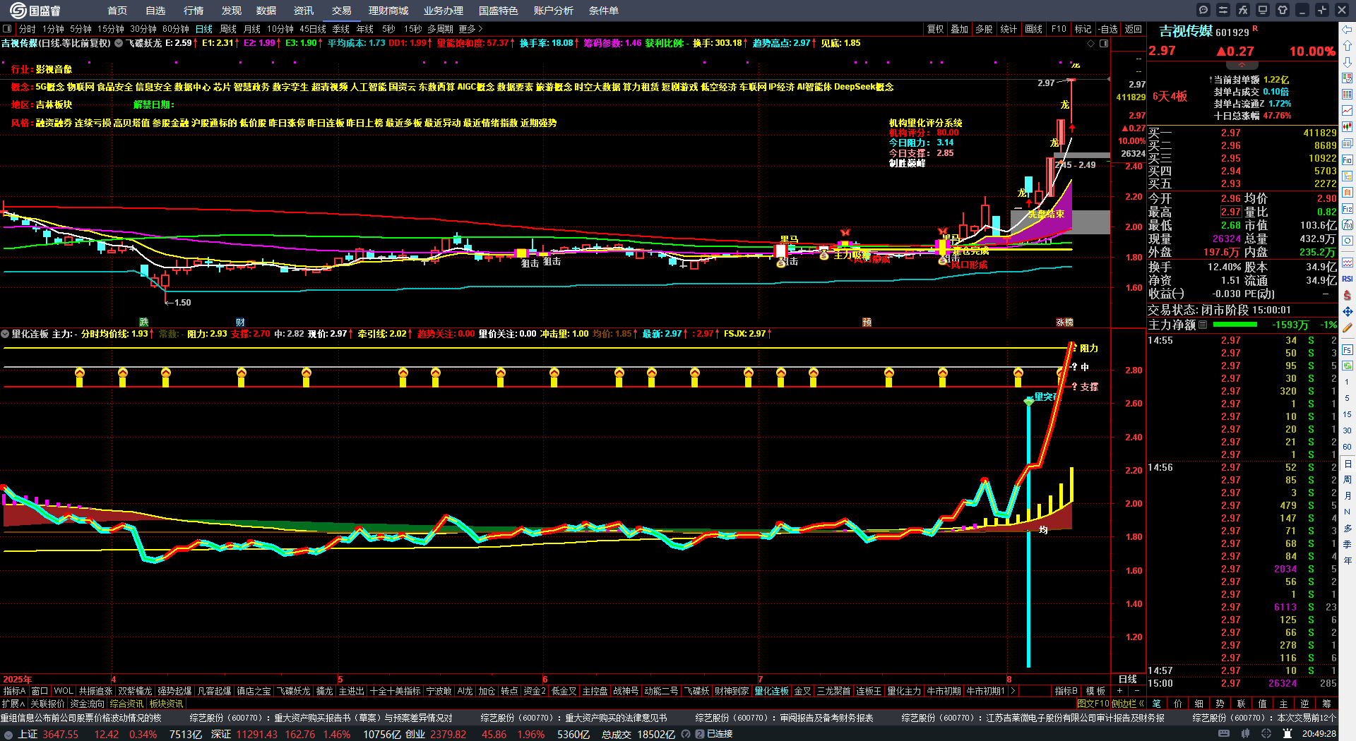Click the 图文F10 button
This screenshot has width=1356, height=741.
(x=1093, y=704)
